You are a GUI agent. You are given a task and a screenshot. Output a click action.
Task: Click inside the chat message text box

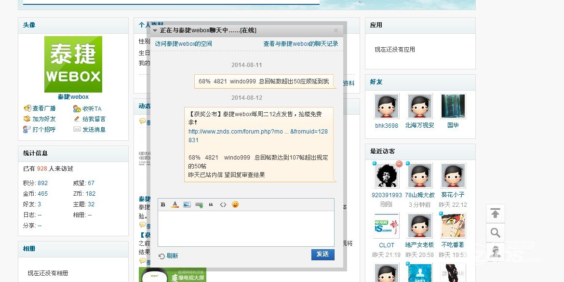(x=246, y=229)
